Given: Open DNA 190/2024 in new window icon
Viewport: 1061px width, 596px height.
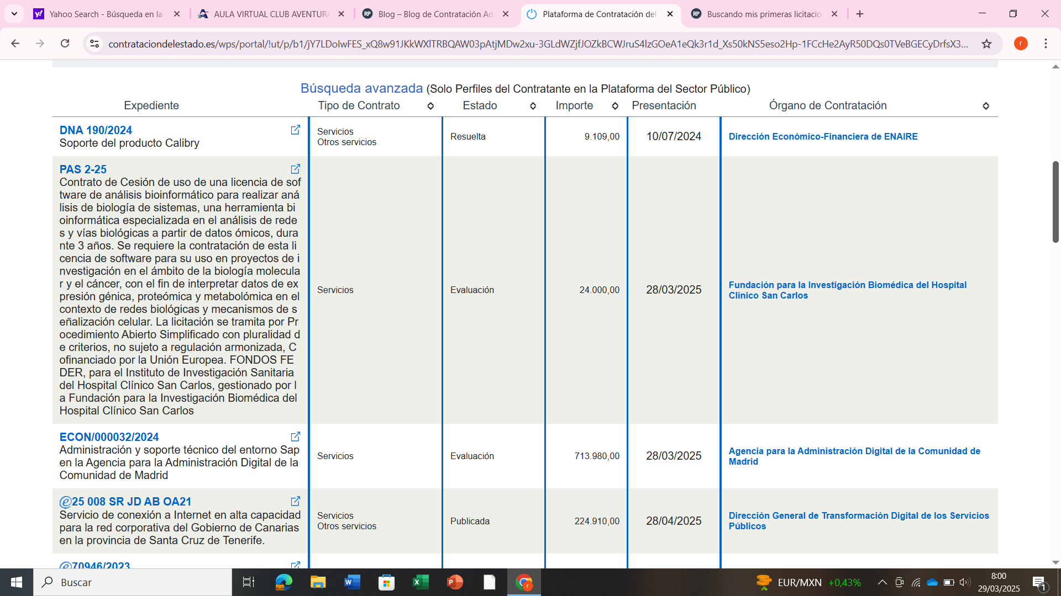Looking at the screenshot, I should (x=296, y=130).
